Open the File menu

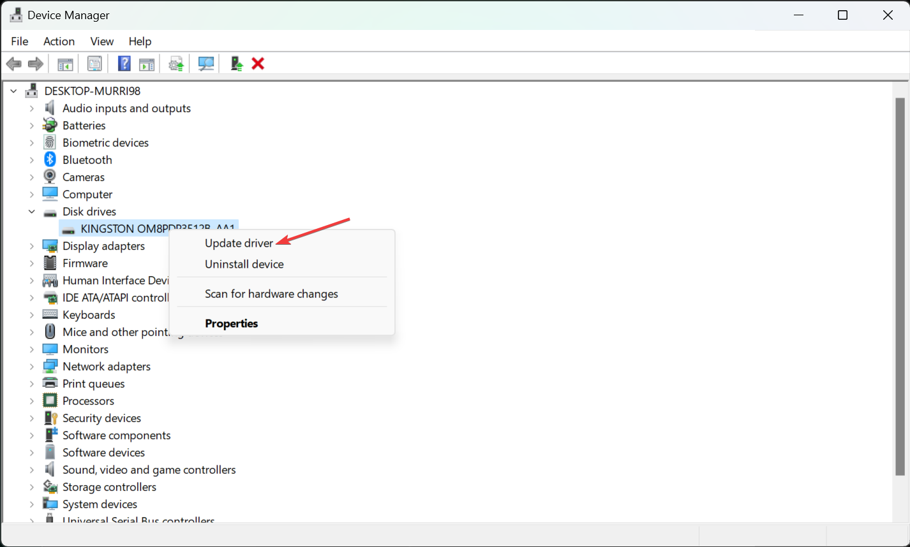pos(20,41)
